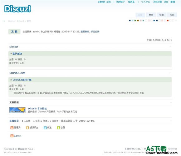Click the admin username in the top bar

pyautogui.click(x=102, y=2)
